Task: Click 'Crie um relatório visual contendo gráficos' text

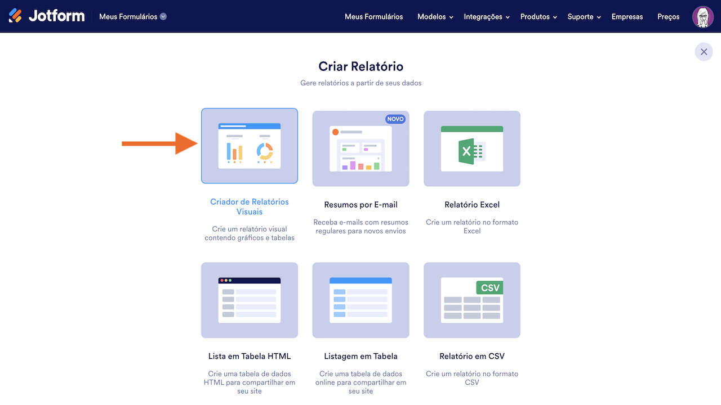Action: (x=250, y=233)
